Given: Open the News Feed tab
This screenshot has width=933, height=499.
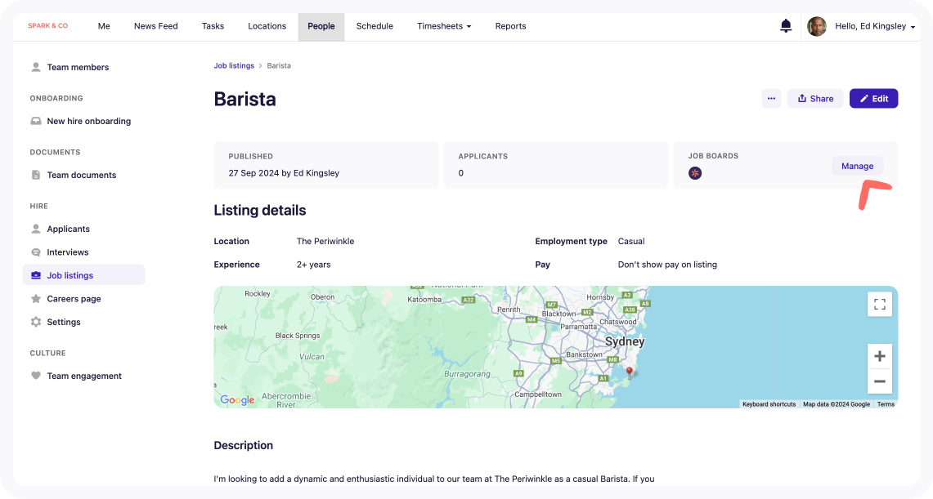Looking at the screenshot, I should [x=156, y=26].
